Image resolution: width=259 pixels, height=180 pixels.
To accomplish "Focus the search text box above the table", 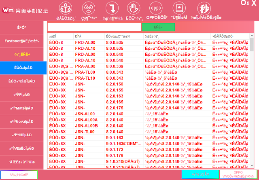I will [x=94, y=27].
